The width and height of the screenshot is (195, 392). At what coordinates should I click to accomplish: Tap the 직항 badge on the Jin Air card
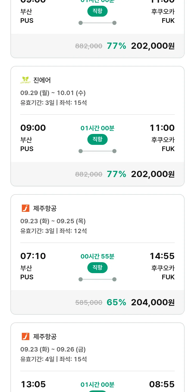(x=97, y=139)
